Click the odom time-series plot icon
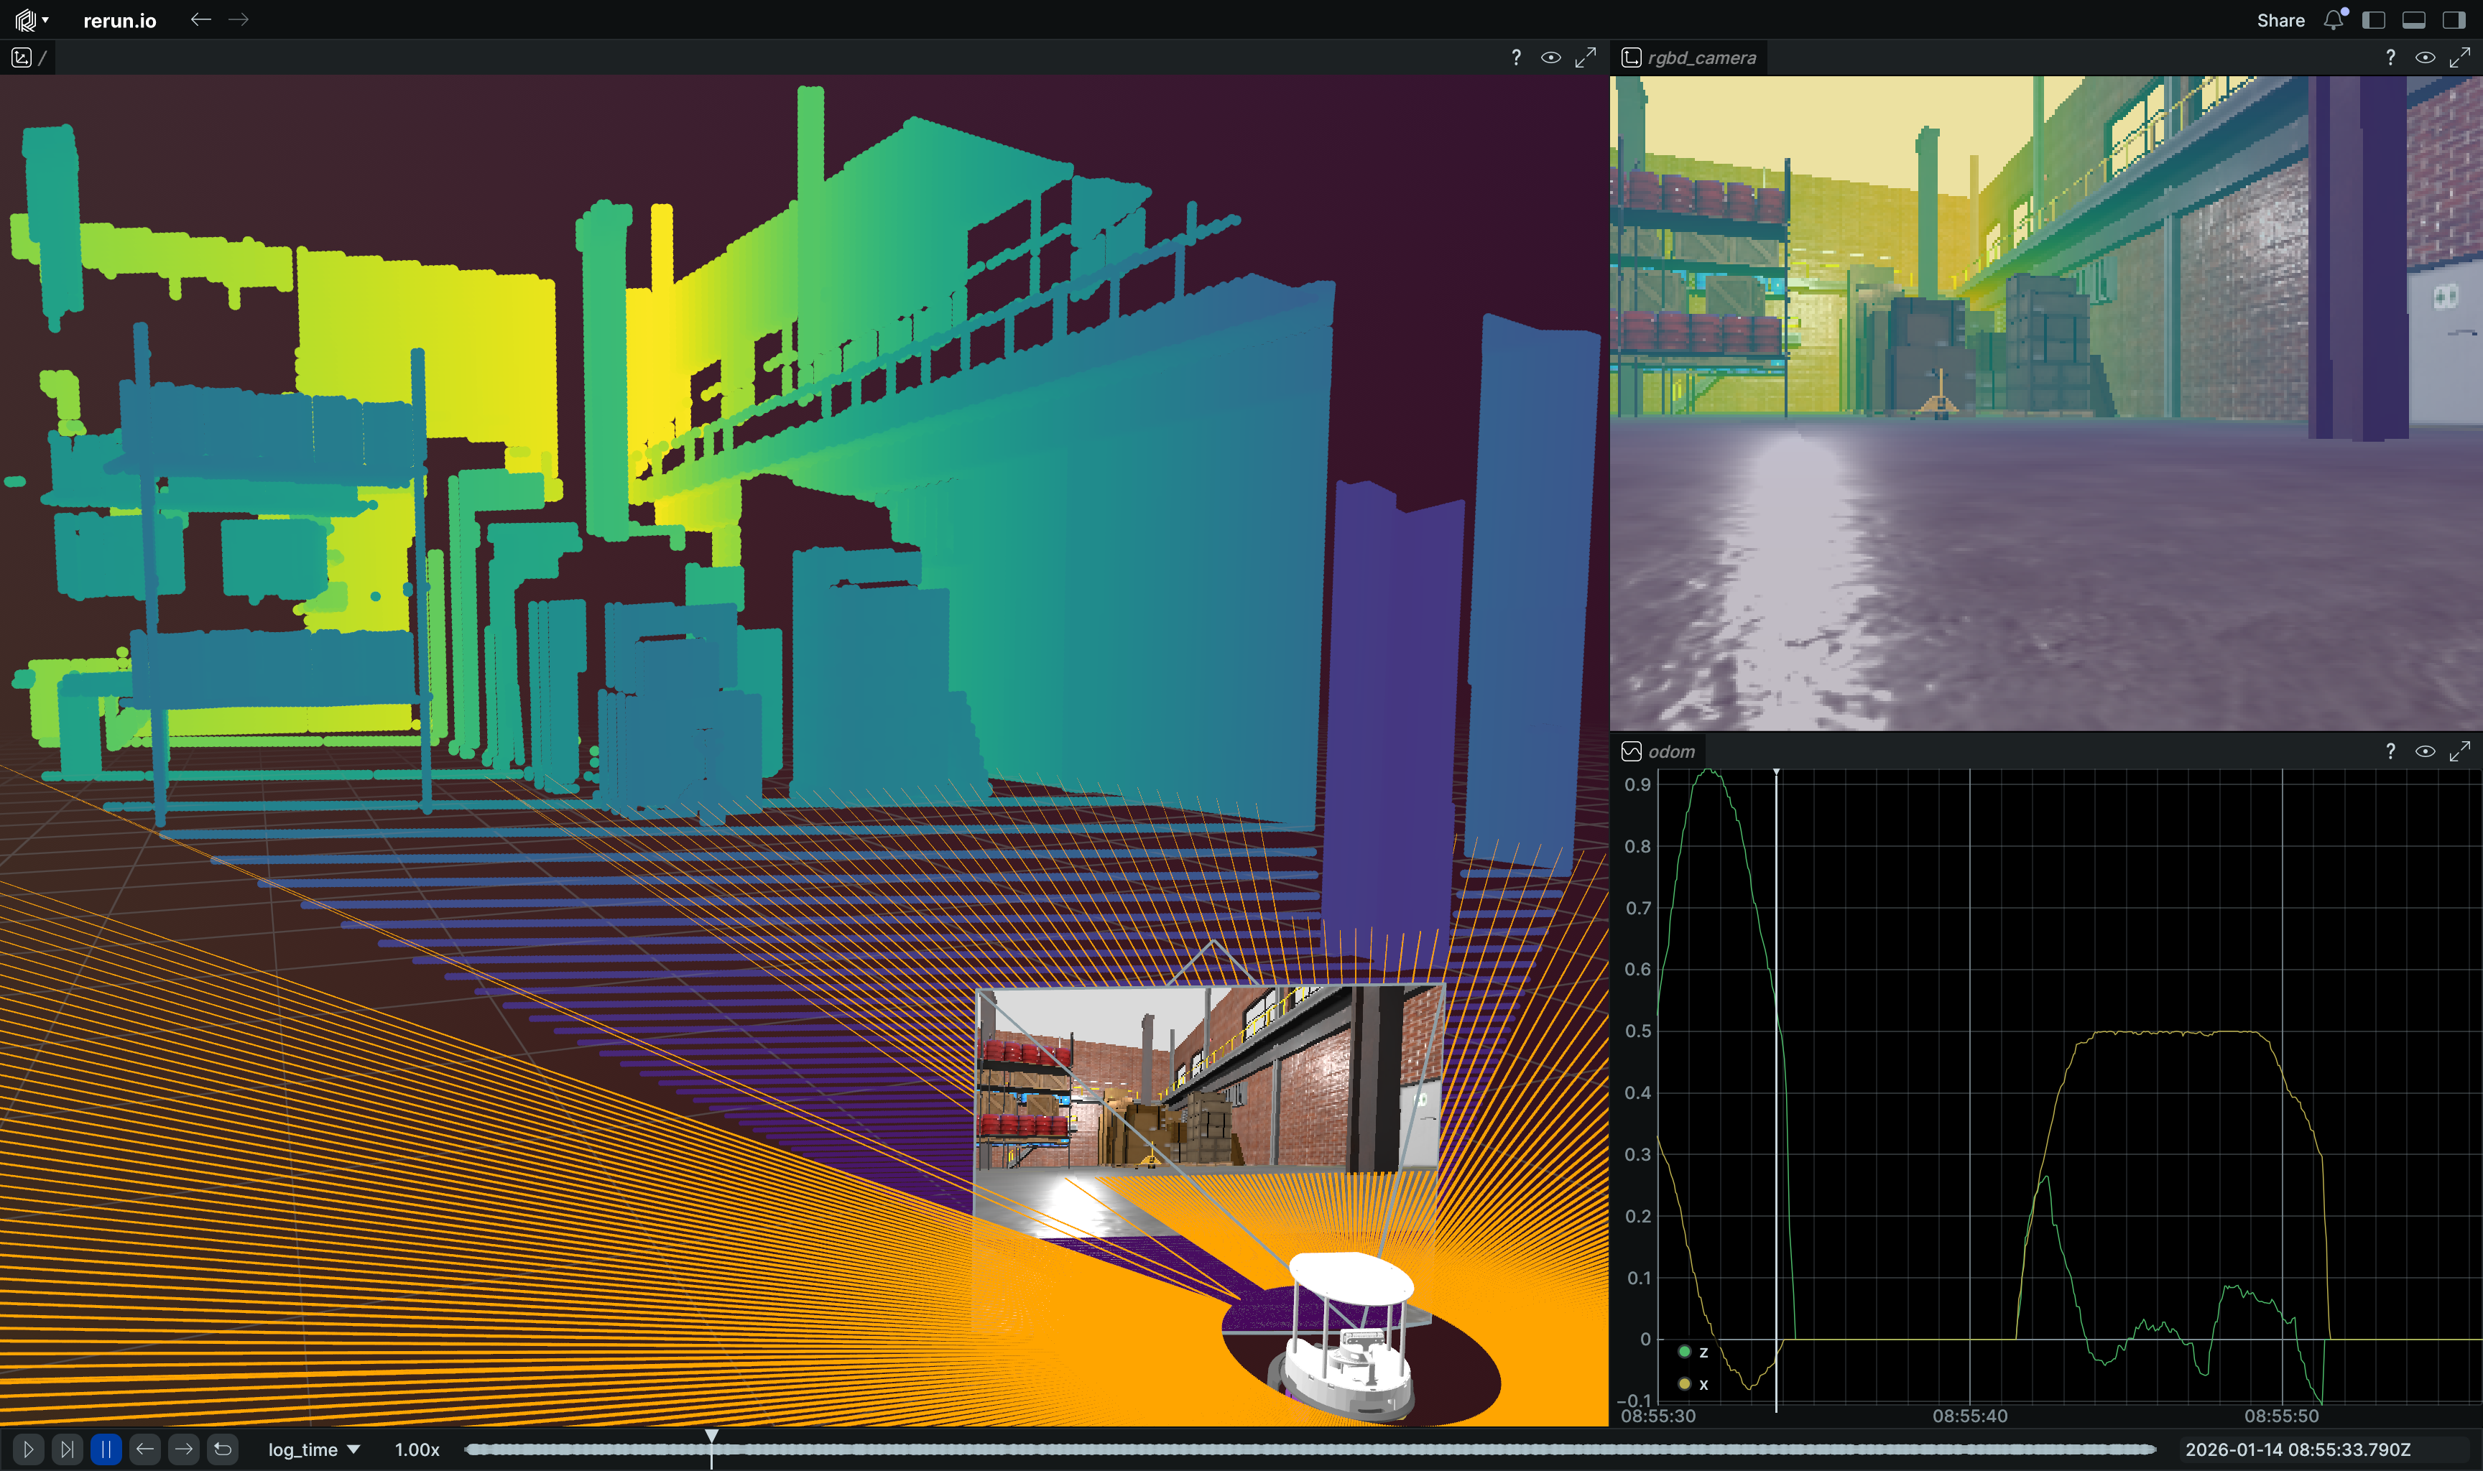This screenshot has height=1471, width=2483. [x=1632, y=751]
